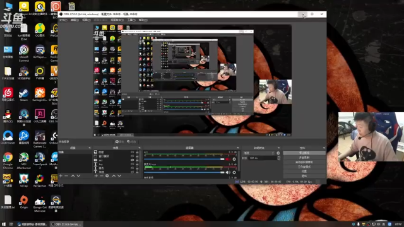
Task: Decrease transition duration with down stepper
Action: point(278,160)
